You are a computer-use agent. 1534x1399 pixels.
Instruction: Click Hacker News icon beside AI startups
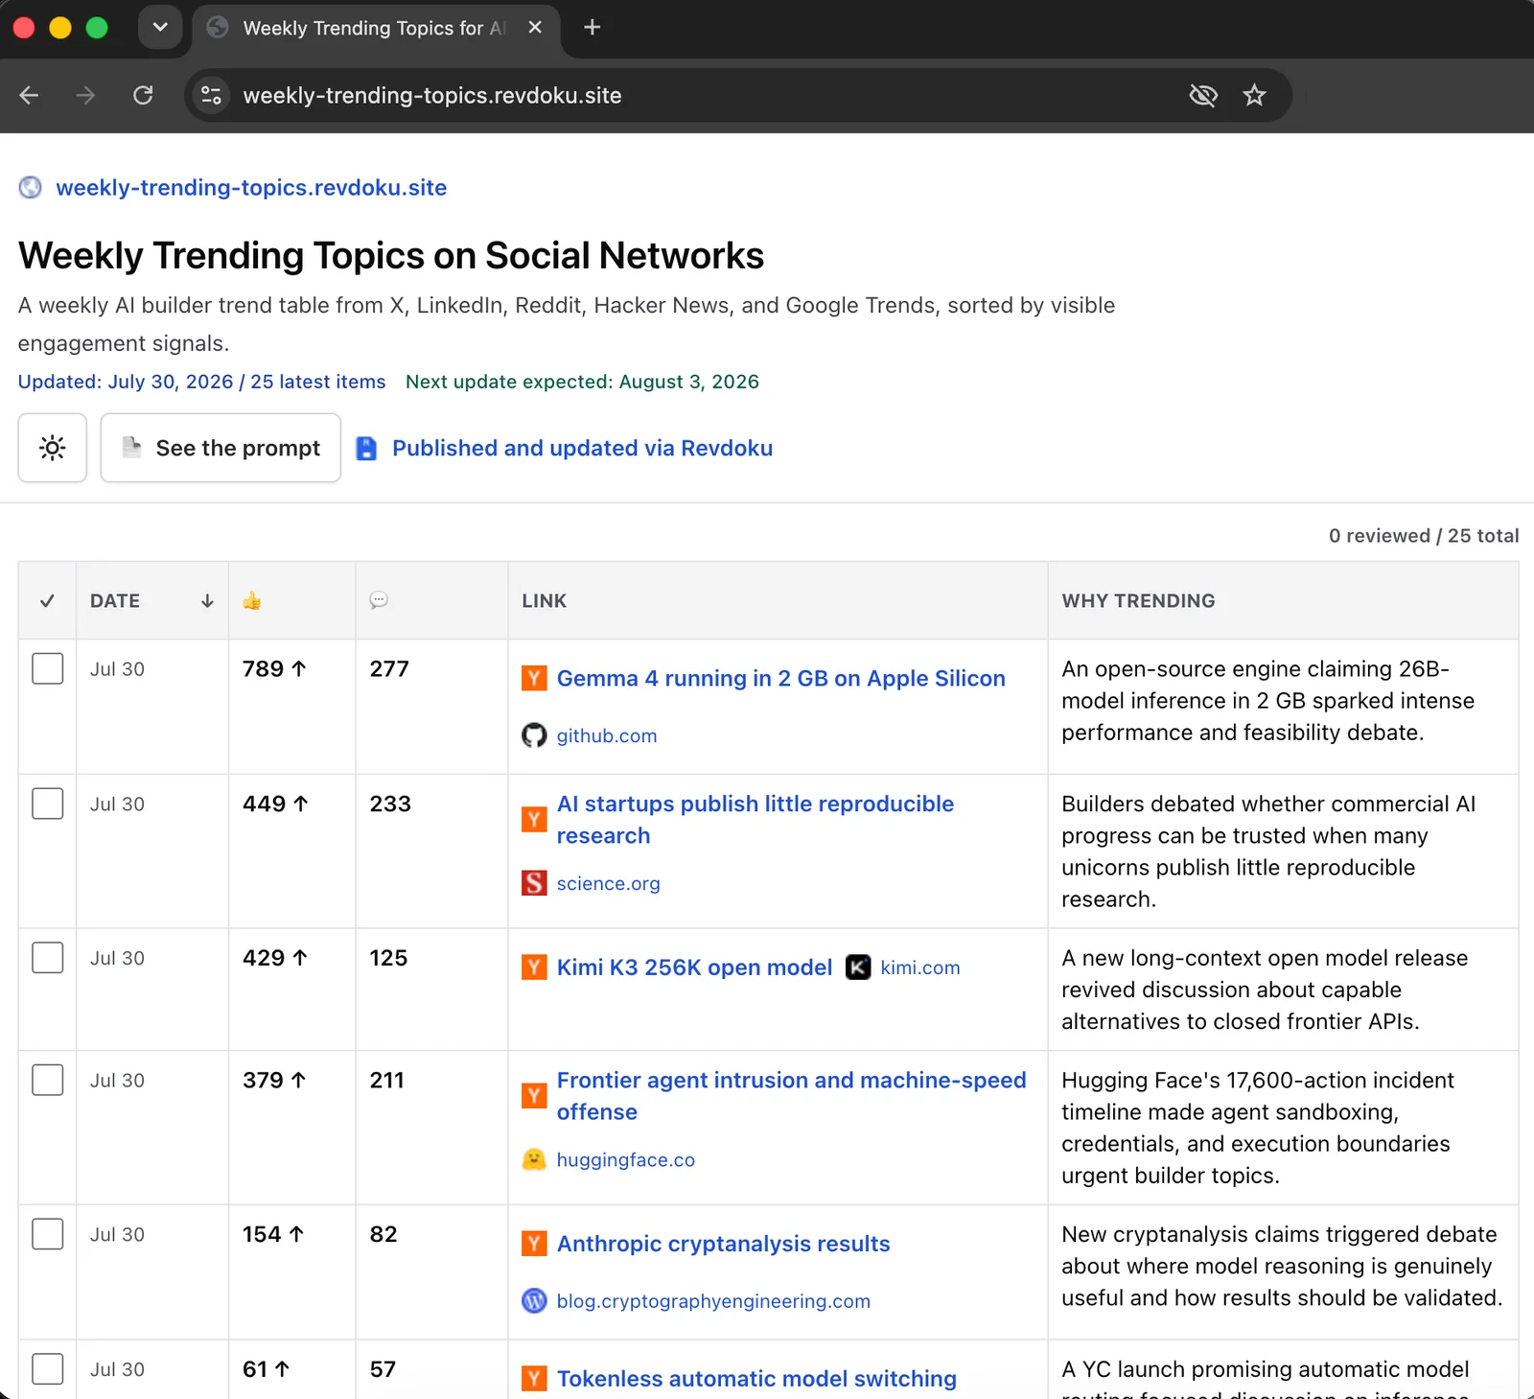pos(534,820)
